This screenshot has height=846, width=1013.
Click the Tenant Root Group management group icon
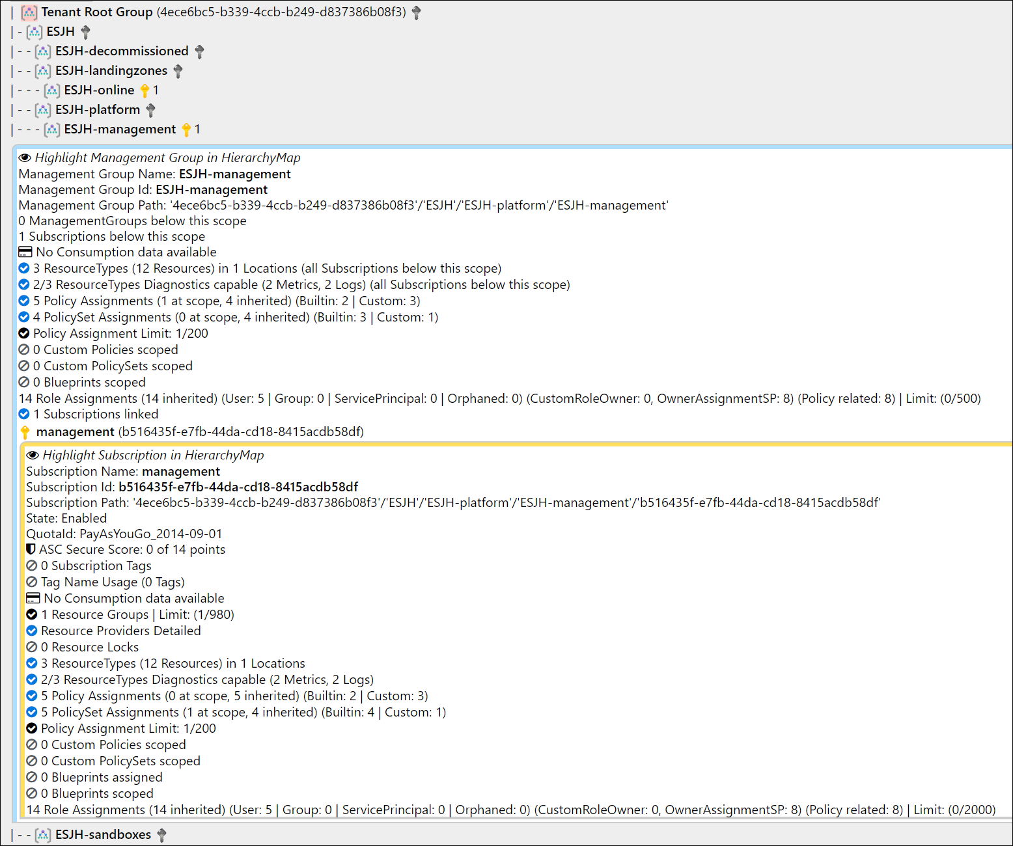(29, 12)
